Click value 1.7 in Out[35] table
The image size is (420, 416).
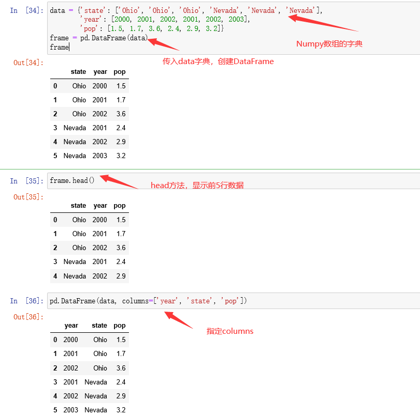[x=121, y=234]
